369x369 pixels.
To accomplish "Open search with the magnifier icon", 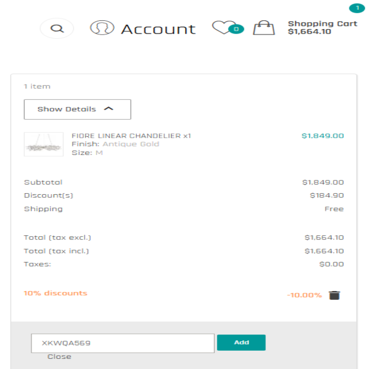I will pyautogui.click(x=57, y=29).
